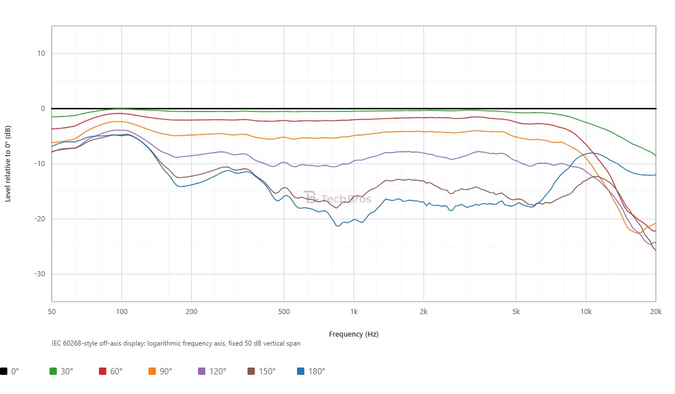Click the '-20' level axis label
This screenshot has height=394, width=675.
coord(40,219)
